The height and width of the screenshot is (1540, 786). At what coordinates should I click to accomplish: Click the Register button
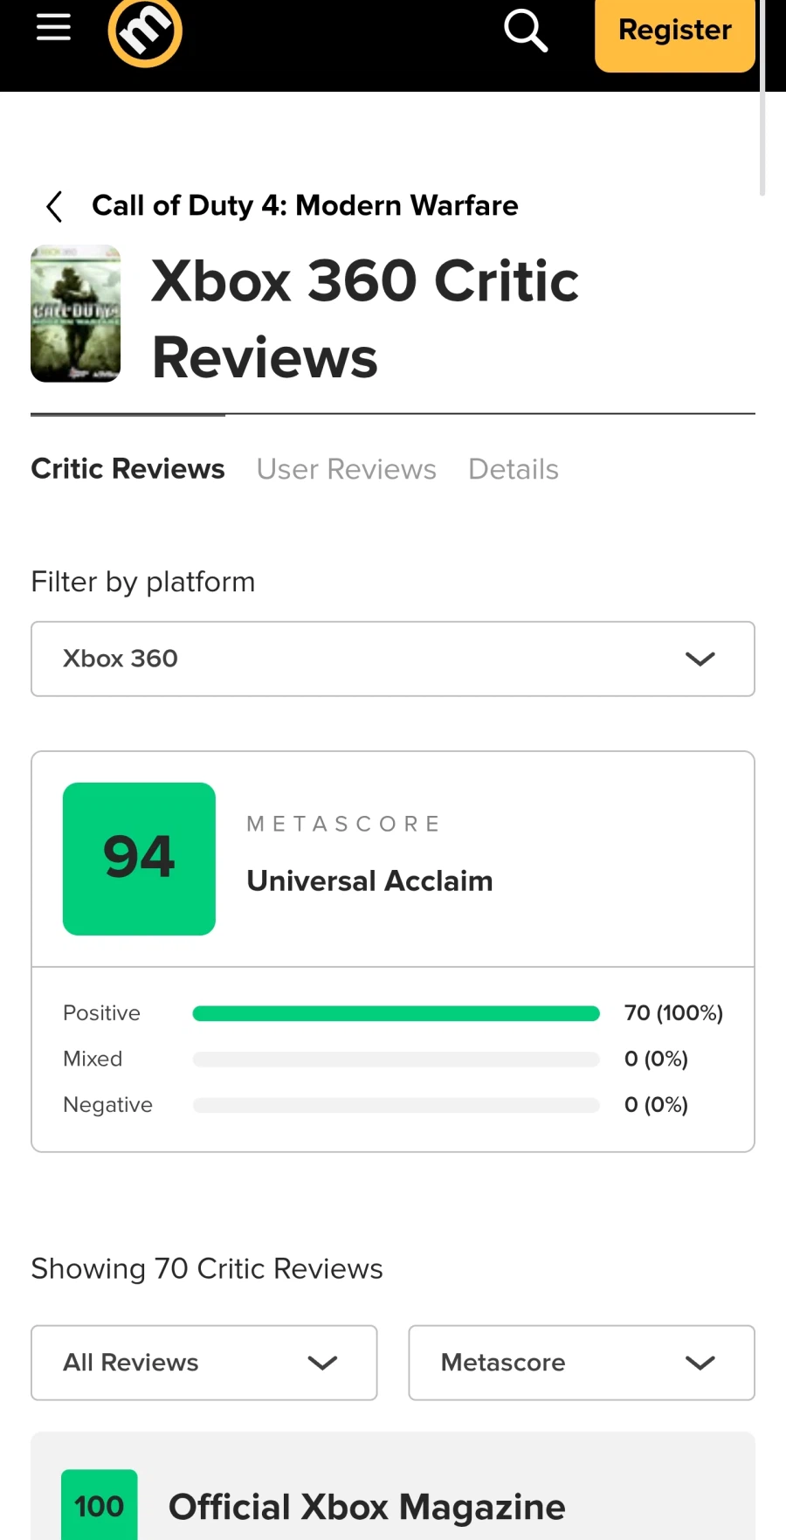pos(674,31)
